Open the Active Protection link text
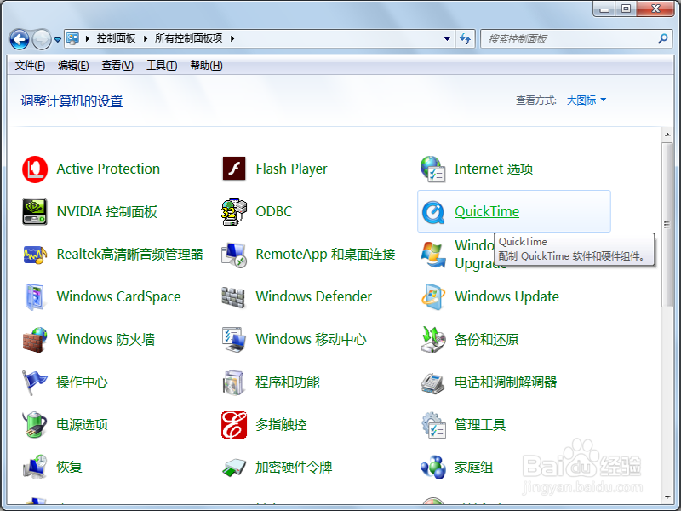681x511 pixels. 108,169
